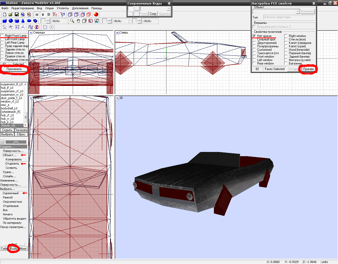Expand the Создать... section
338x264 pixels.
click(x=8, y=147)
